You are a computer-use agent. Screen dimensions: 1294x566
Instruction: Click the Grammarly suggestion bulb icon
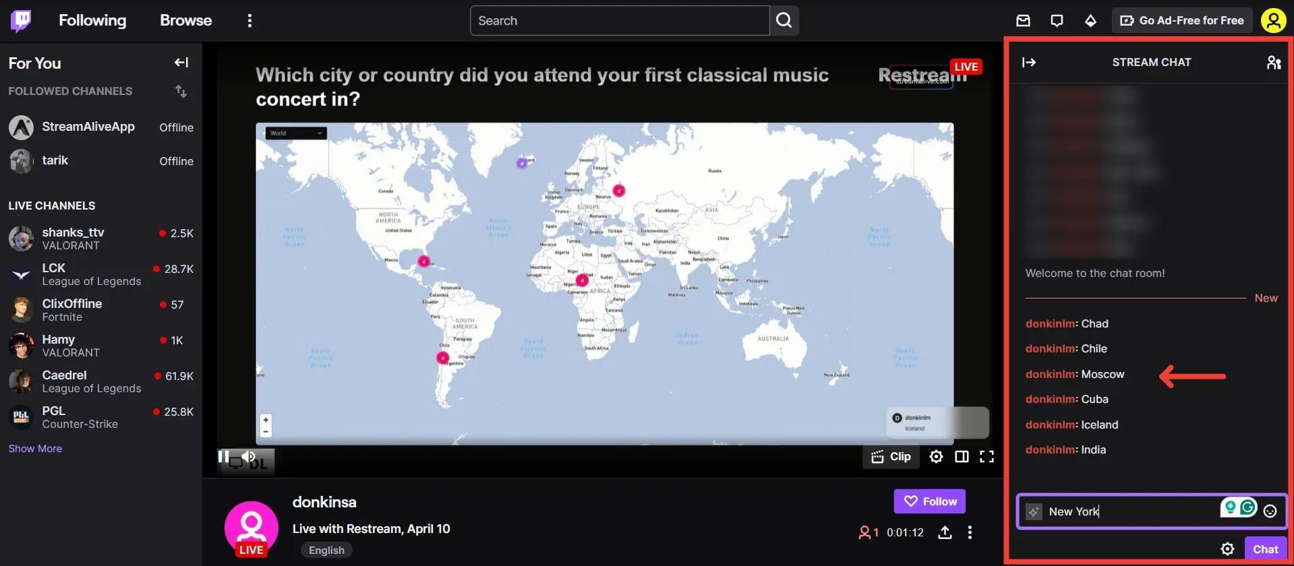click(x=1231, y=507)
